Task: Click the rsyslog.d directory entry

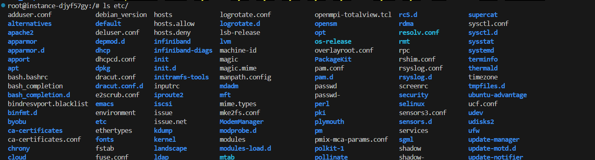Action: [415, 77]
